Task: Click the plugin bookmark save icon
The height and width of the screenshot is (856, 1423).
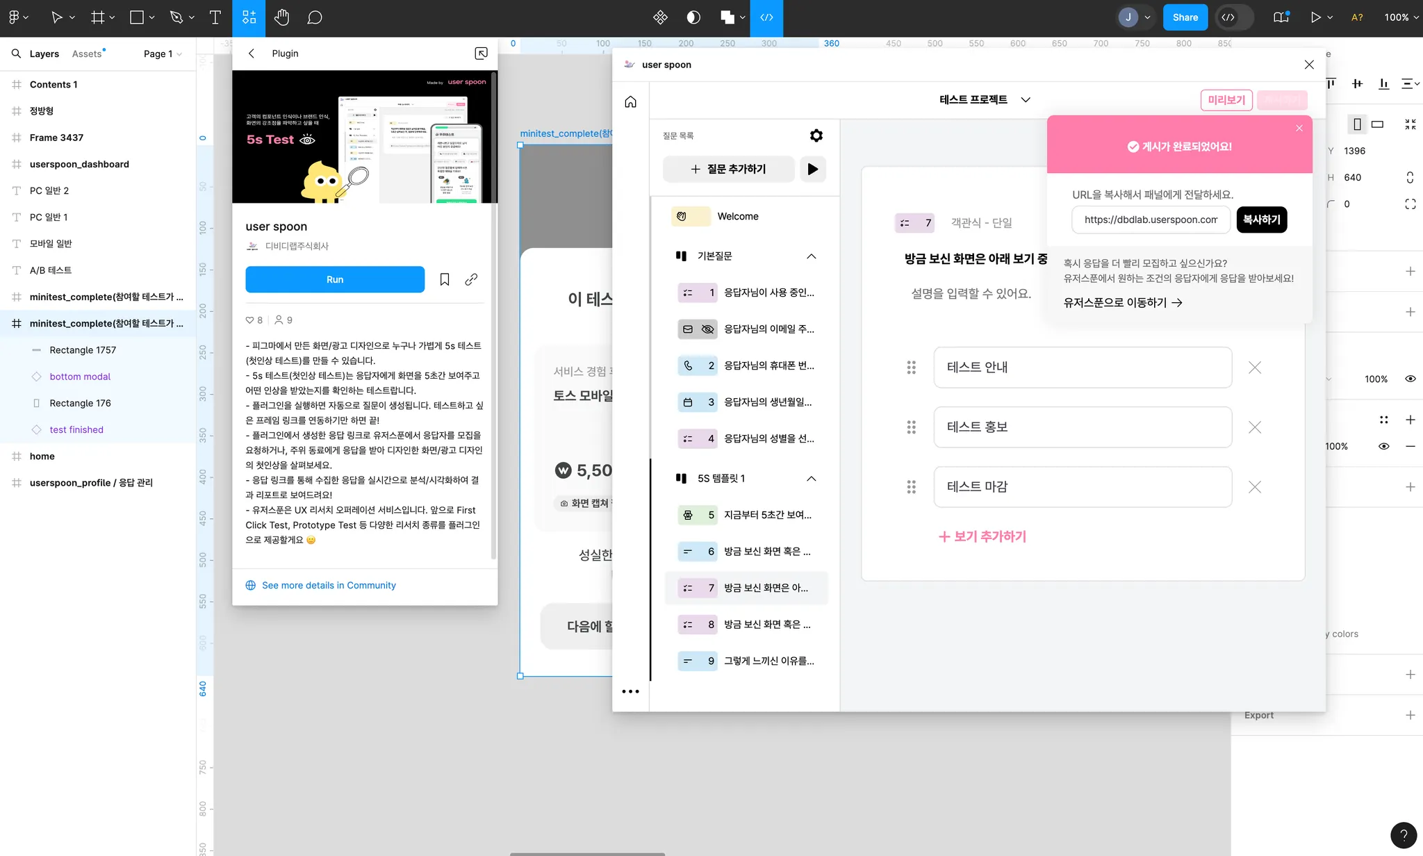Action: point(445,279)
